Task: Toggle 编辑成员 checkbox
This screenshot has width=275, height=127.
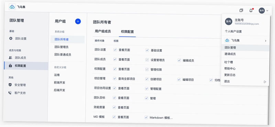Action: [x=179, y=60]
